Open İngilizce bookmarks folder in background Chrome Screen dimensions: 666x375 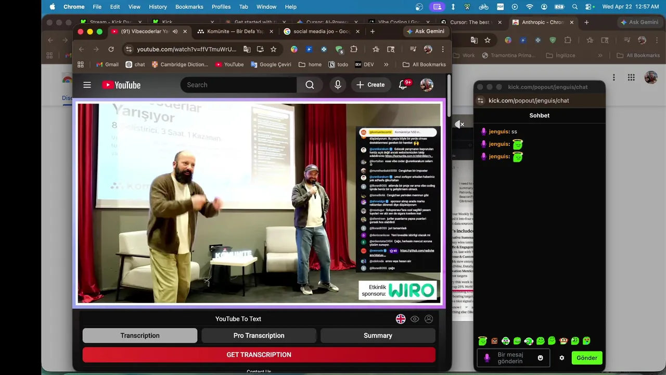[x=560, y=55]
